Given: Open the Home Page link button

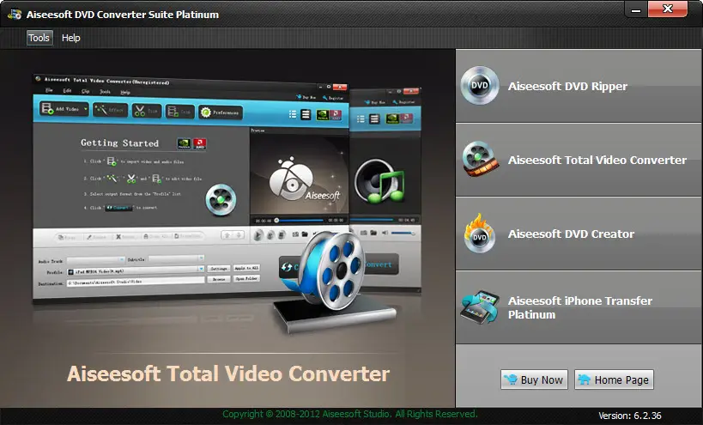Looking at the screenshot, I should click(614, 379).
